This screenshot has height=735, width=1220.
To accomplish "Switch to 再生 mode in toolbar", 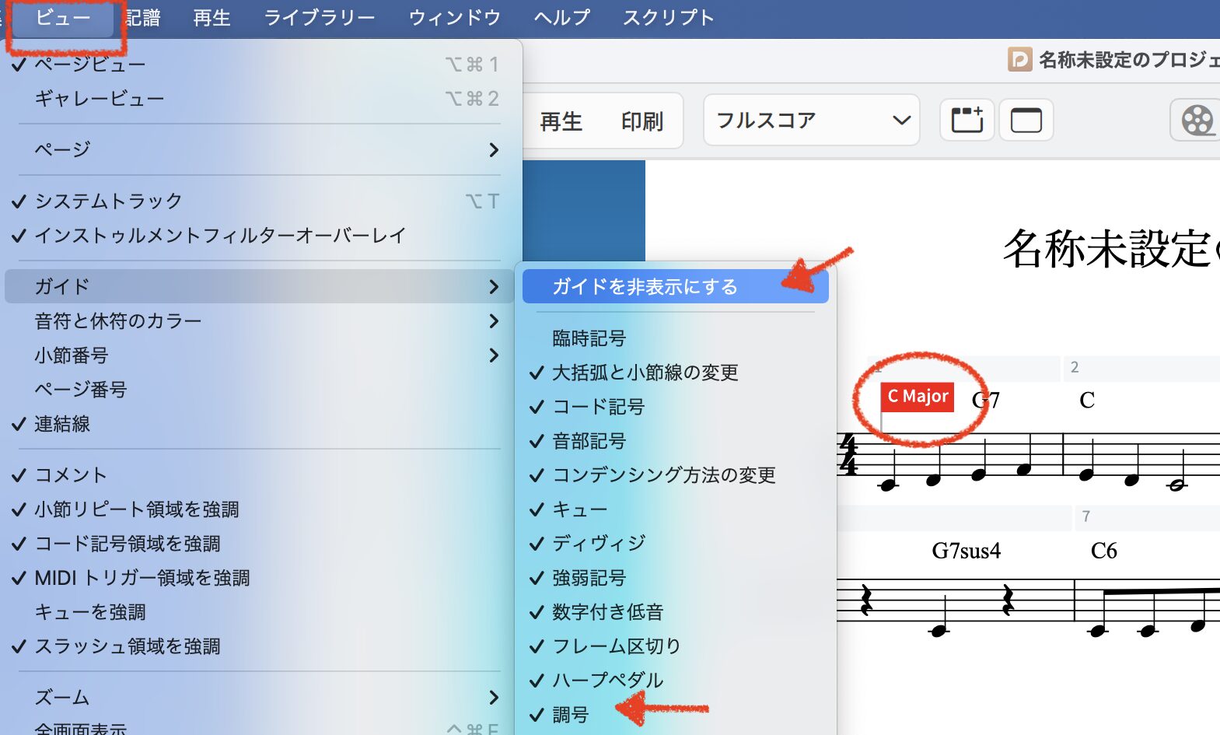I will [561, 121].
